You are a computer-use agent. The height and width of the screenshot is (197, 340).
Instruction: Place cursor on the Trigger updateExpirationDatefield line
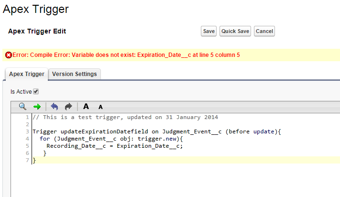(x=157, y=131)
